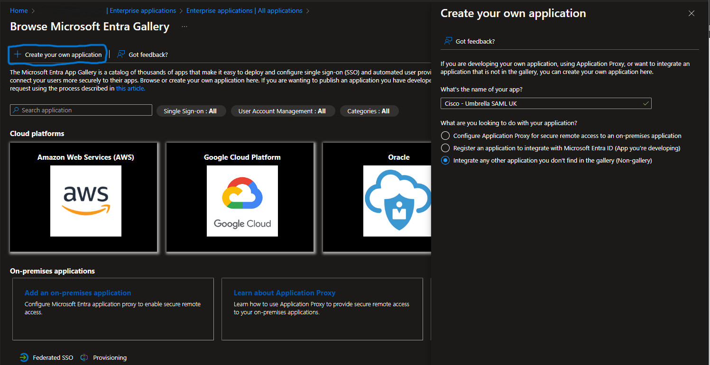Screen dimensions: 710x365
Task: Click the search magnifier icon in Search application
Action: [x=17, y=110]
